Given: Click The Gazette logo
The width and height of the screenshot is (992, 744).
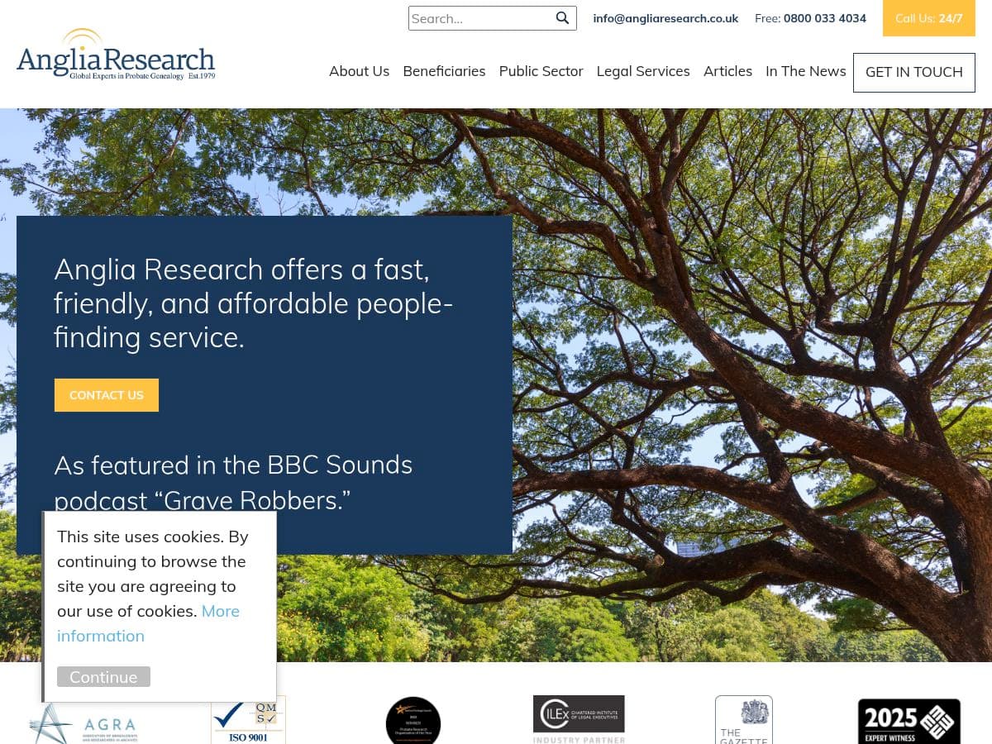Looking at the screenshot, I should click(x=744, y=720).
